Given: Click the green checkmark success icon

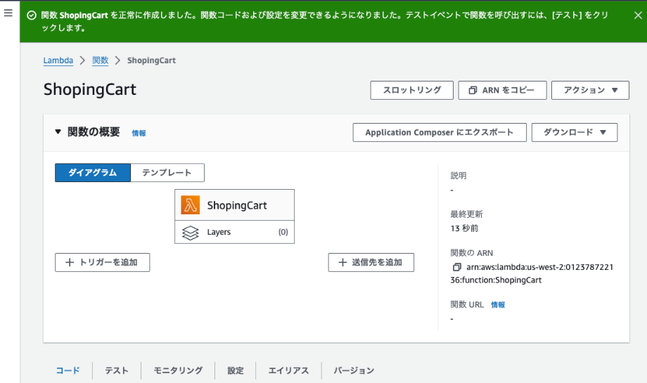Looking at the screenshot, I should 32,15.
